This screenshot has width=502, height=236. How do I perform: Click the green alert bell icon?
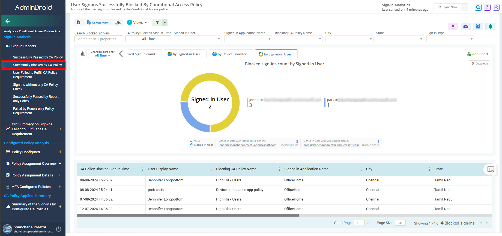point(490,26)
